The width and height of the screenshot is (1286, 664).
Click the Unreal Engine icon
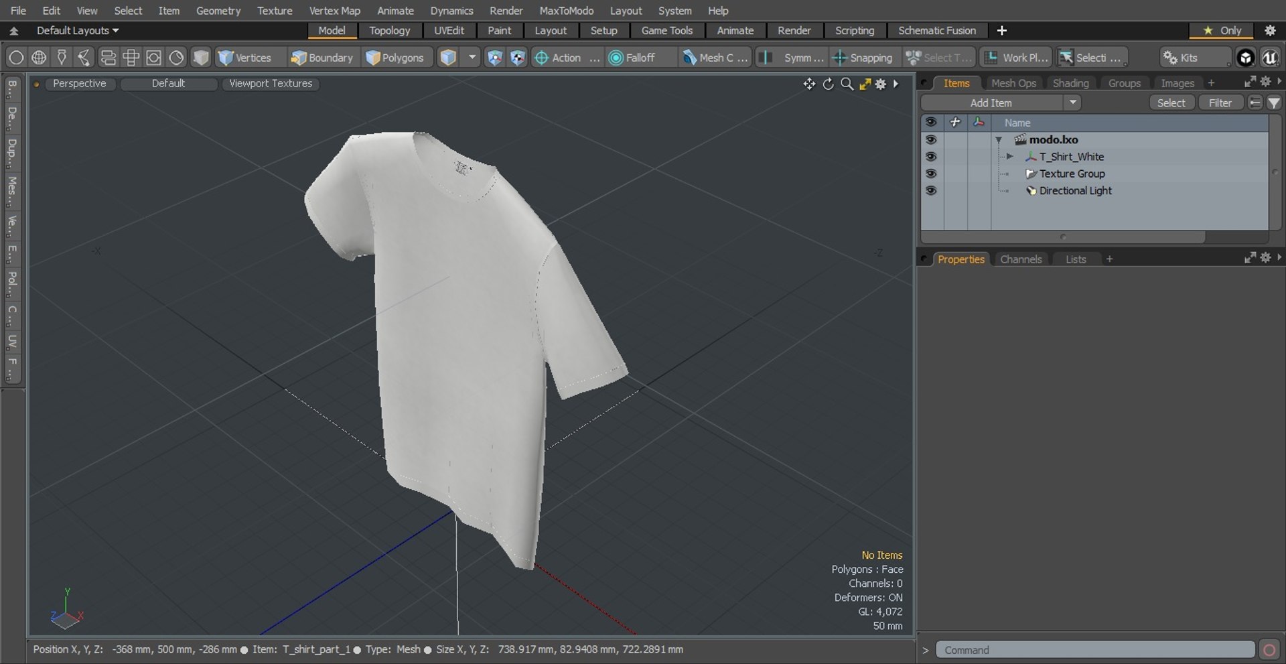coord(1270,58)
